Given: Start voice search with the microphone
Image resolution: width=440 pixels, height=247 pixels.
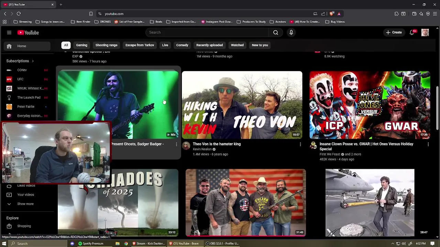Looking at the screenshot, I should coord(291,32).
